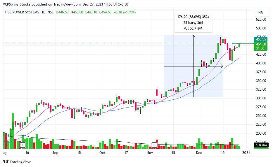Click the 250.00 price axis label
Viewport: 273px width, 167px height.
[261, 116]
